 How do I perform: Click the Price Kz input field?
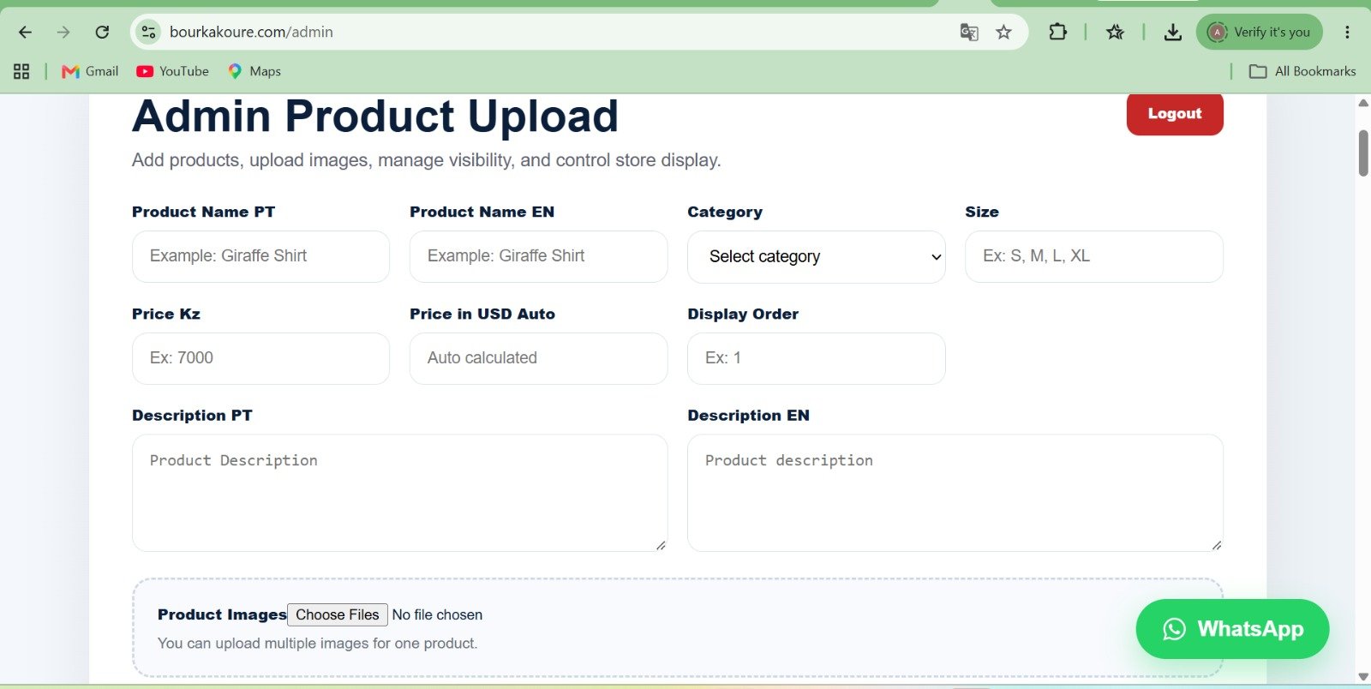click(x=260, y=358)
